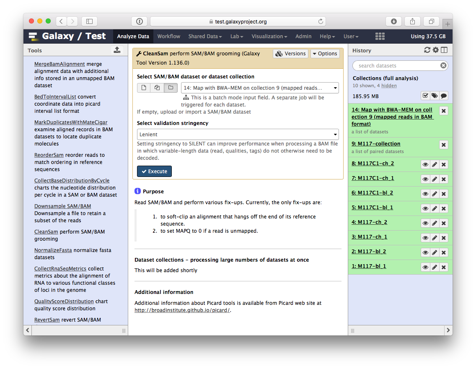Delete dataset 8: M117C1-ch_2
This screenshot has width=476, height=369.
[x=443, y=165]
